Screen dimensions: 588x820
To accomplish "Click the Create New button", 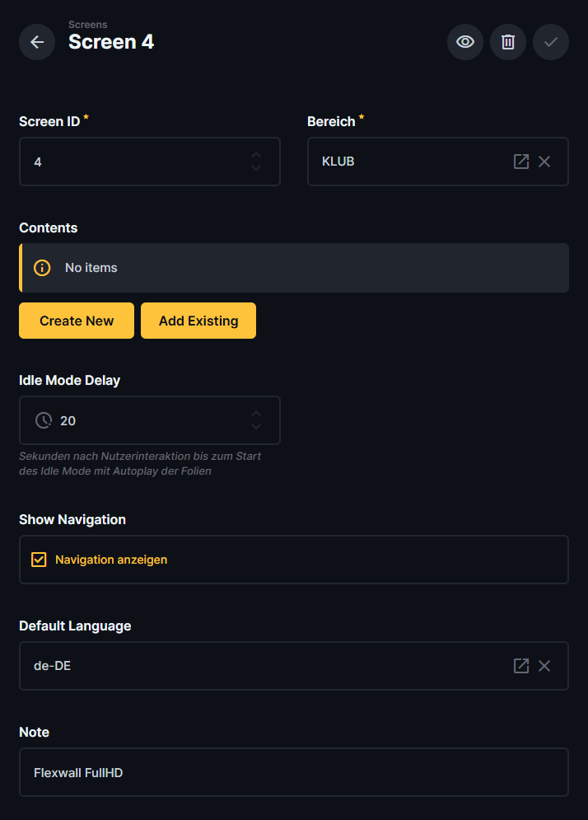I will pos(77,321).
